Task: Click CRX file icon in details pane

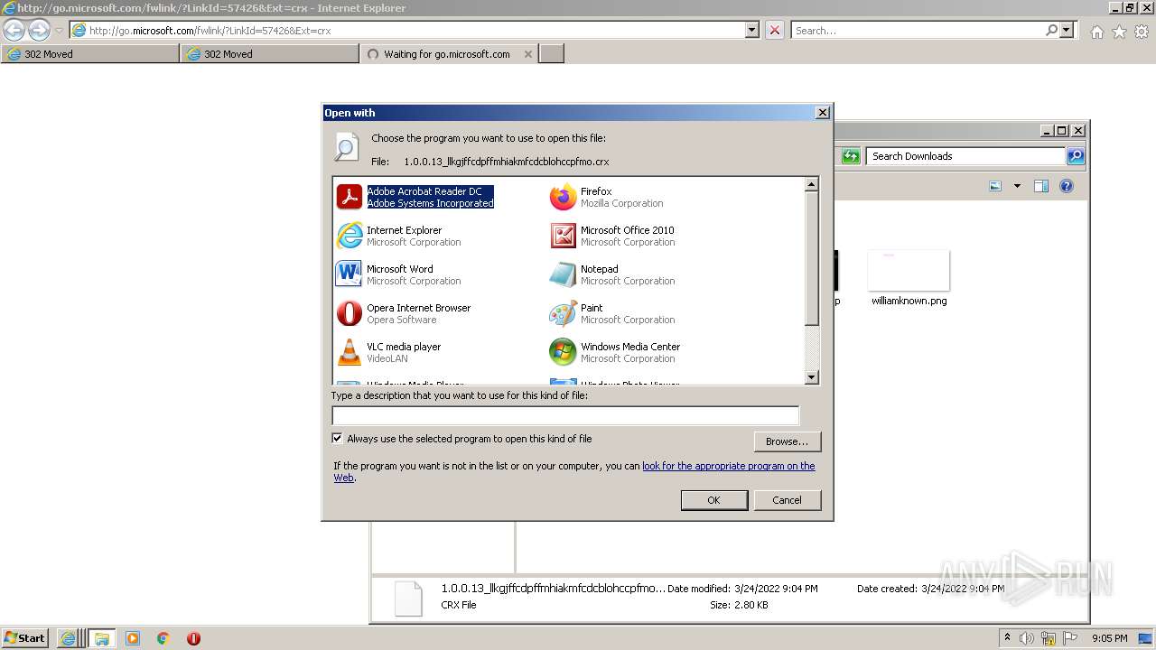Action: [x=408, y=599]
